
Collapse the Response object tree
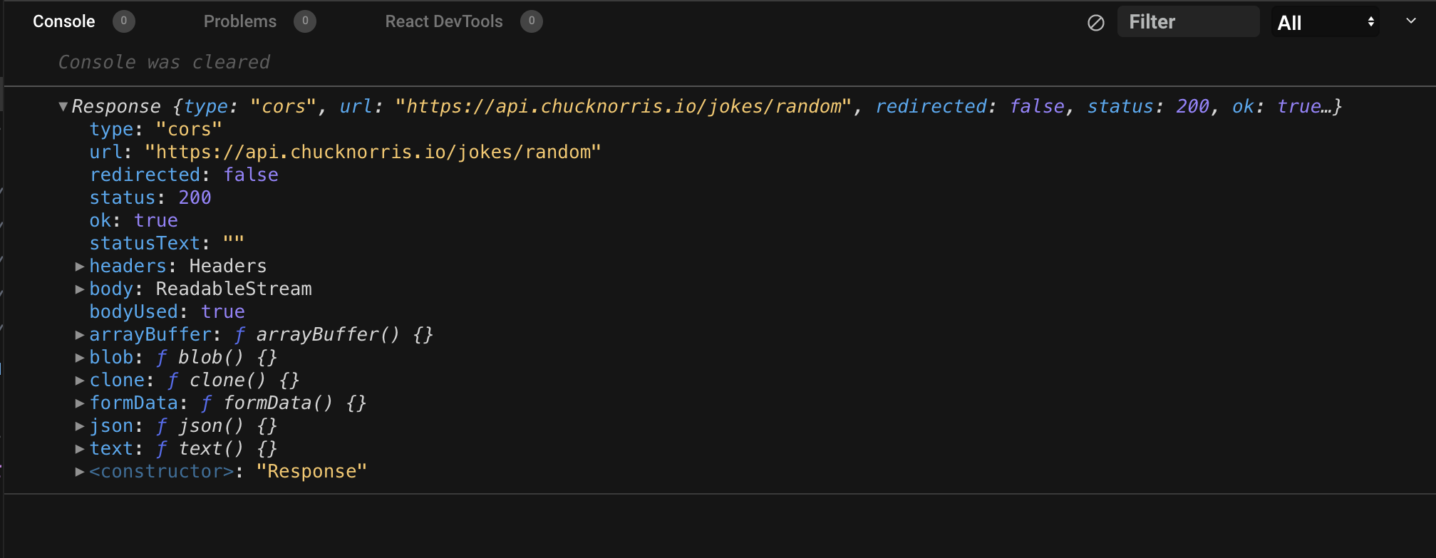[63, 107]
